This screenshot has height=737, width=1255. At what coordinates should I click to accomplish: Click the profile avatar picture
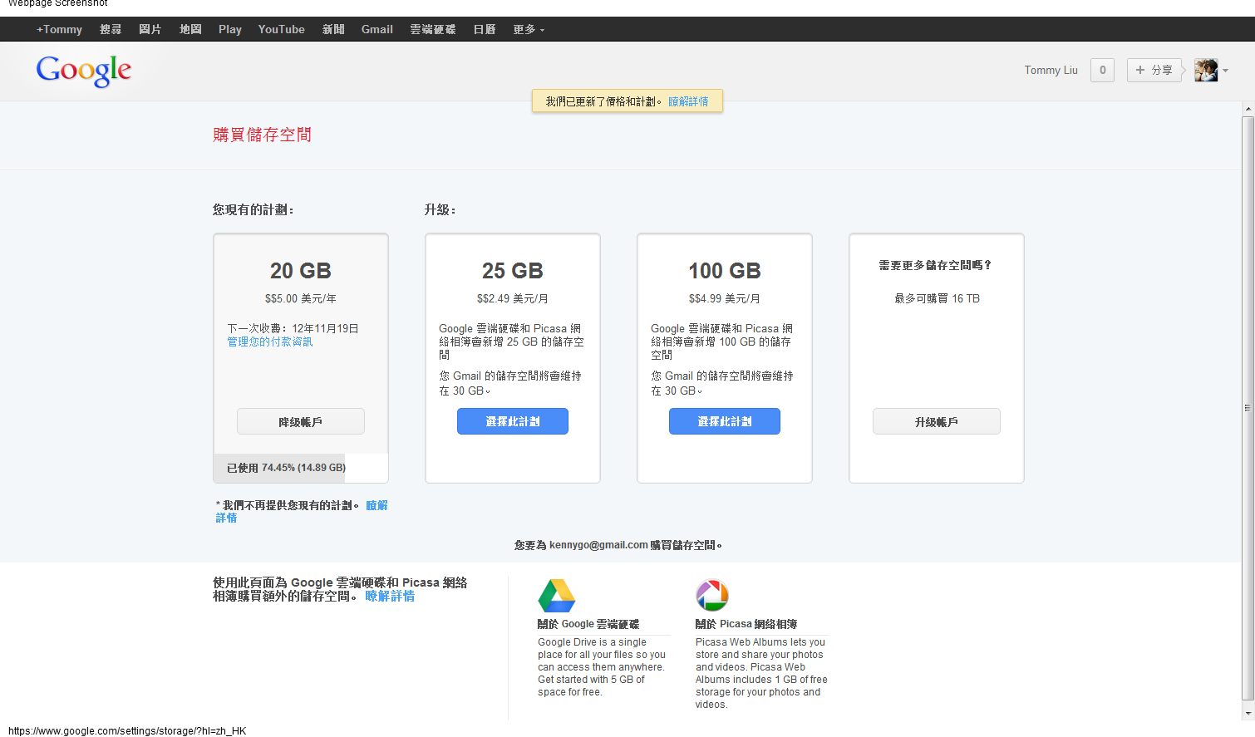pos(1206,71)
